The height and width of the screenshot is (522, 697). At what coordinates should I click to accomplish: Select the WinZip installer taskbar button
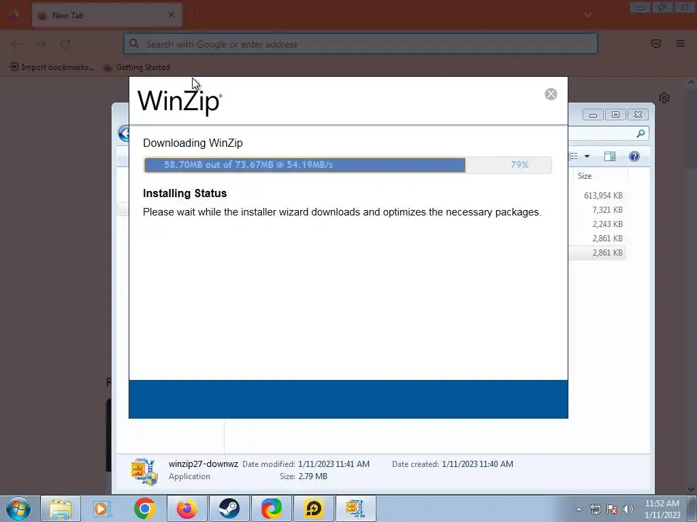click(355, 508)
